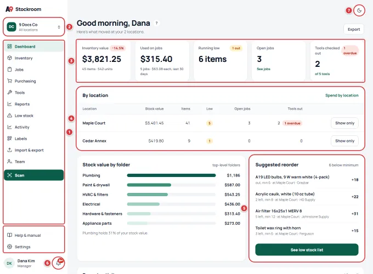373x274 pixels.
Task: Click the Scan button
Action: [x=34, y=175]
